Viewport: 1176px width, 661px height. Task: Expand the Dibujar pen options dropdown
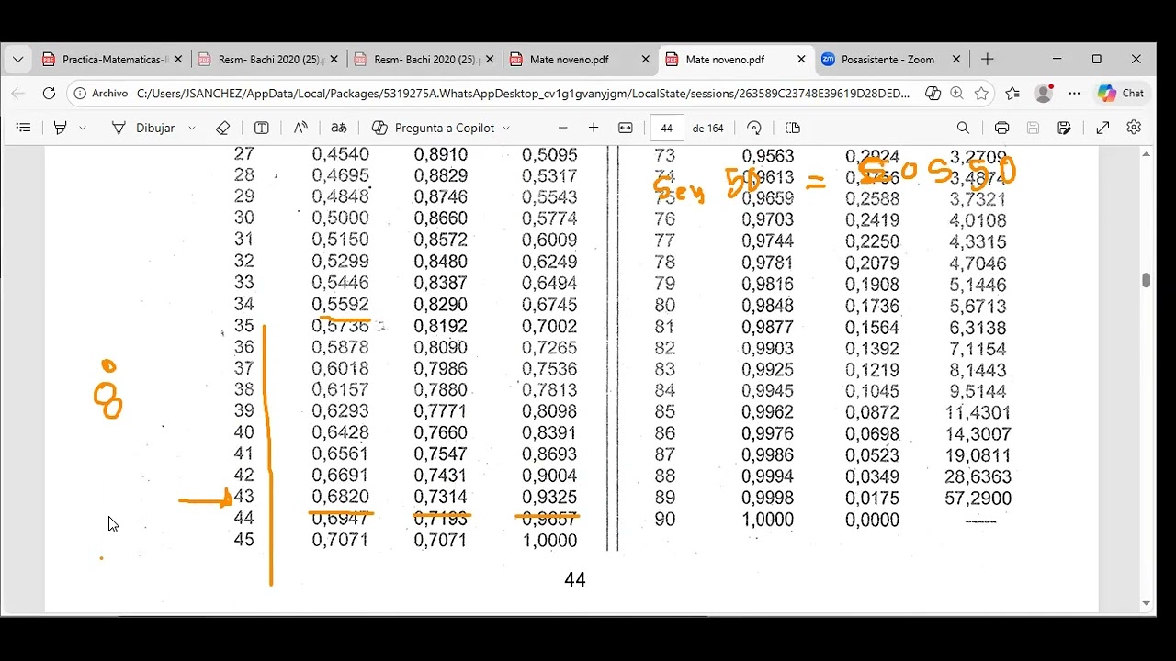192,128
